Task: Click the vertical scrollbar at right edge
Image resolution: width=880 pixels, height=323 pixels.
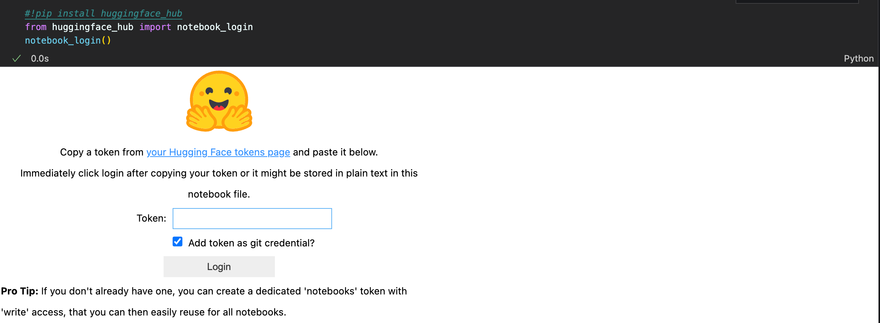Action: tap(879, 161)
